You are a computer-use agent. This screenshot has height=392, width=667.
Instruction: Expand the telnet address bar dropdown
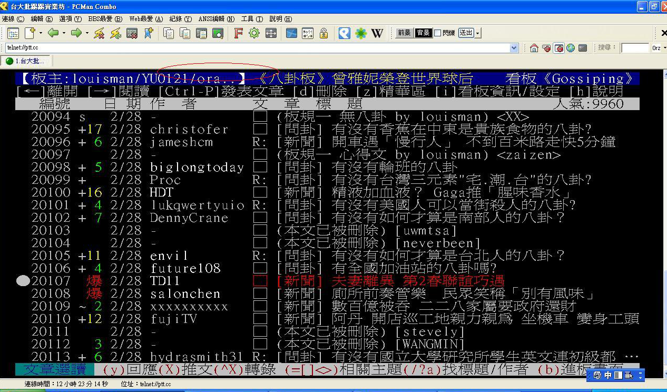514,48
